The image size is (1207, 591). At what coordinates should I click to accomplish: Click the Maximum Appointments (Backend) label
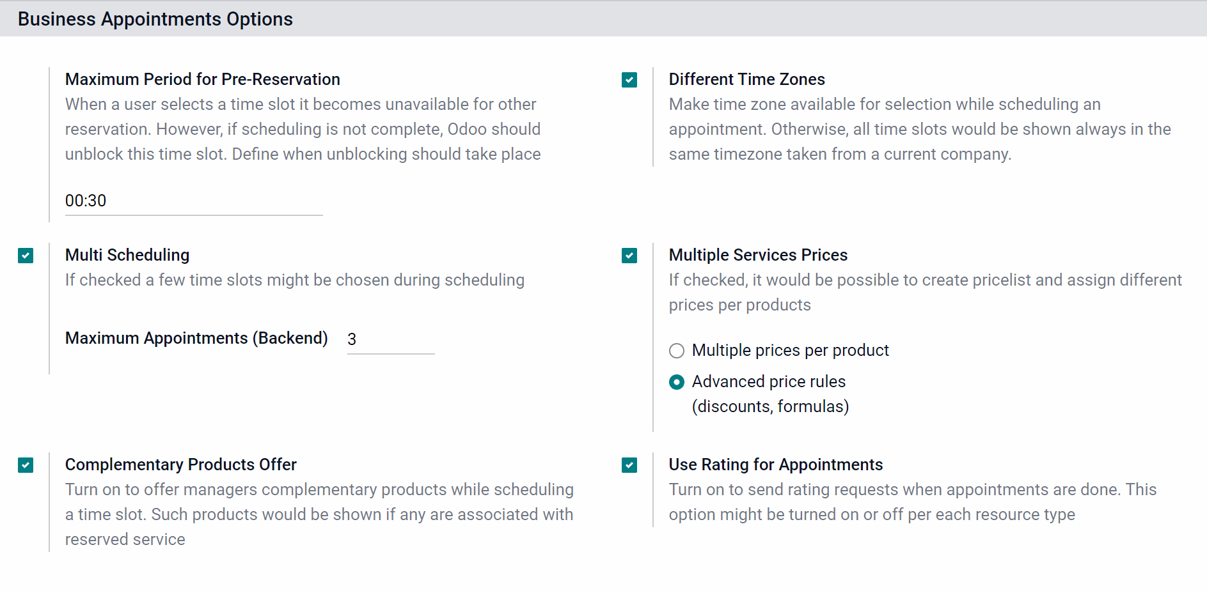[196, 338]
